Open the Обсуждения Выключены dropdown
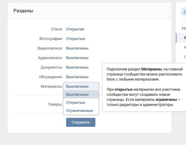Screen dimensions: 186x145 pos(77,77)
